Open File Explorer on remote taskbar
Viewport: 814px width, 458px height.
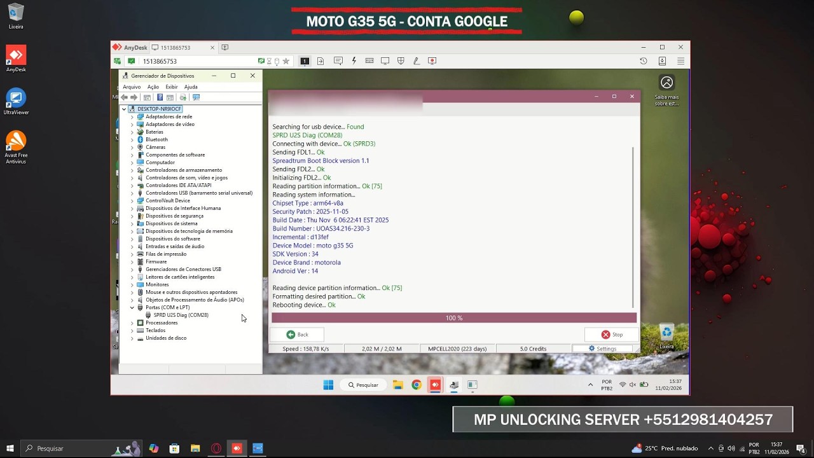(x=398, y=385)
